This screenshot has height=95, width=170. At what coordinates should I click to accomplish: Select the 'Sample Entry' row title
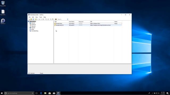click(x=59, y=23)
